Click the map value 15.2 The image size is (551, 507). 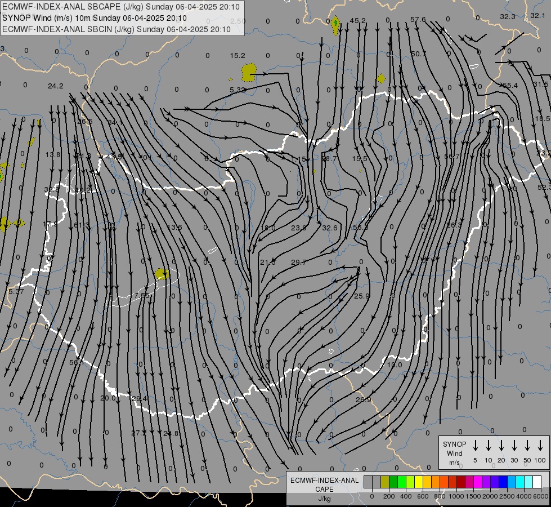point(238,56)
